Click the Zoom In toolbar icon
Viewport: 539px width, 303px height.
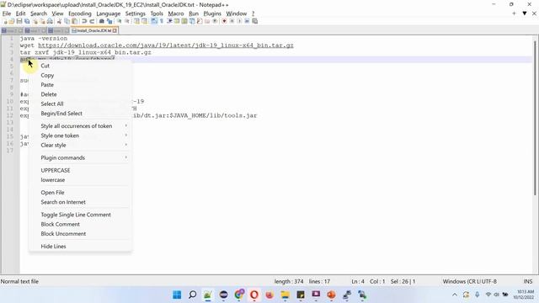click(119, 21)
